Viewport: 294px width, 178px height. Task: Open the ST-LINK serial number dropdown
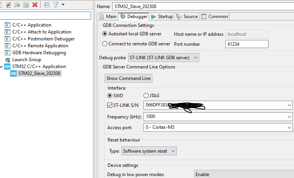tap(289, 105)
